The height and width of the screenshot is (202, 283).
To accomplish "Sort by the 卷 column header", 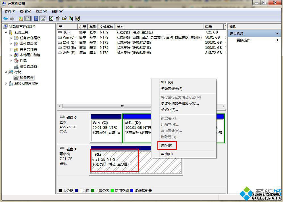I will tap(67, 27).
